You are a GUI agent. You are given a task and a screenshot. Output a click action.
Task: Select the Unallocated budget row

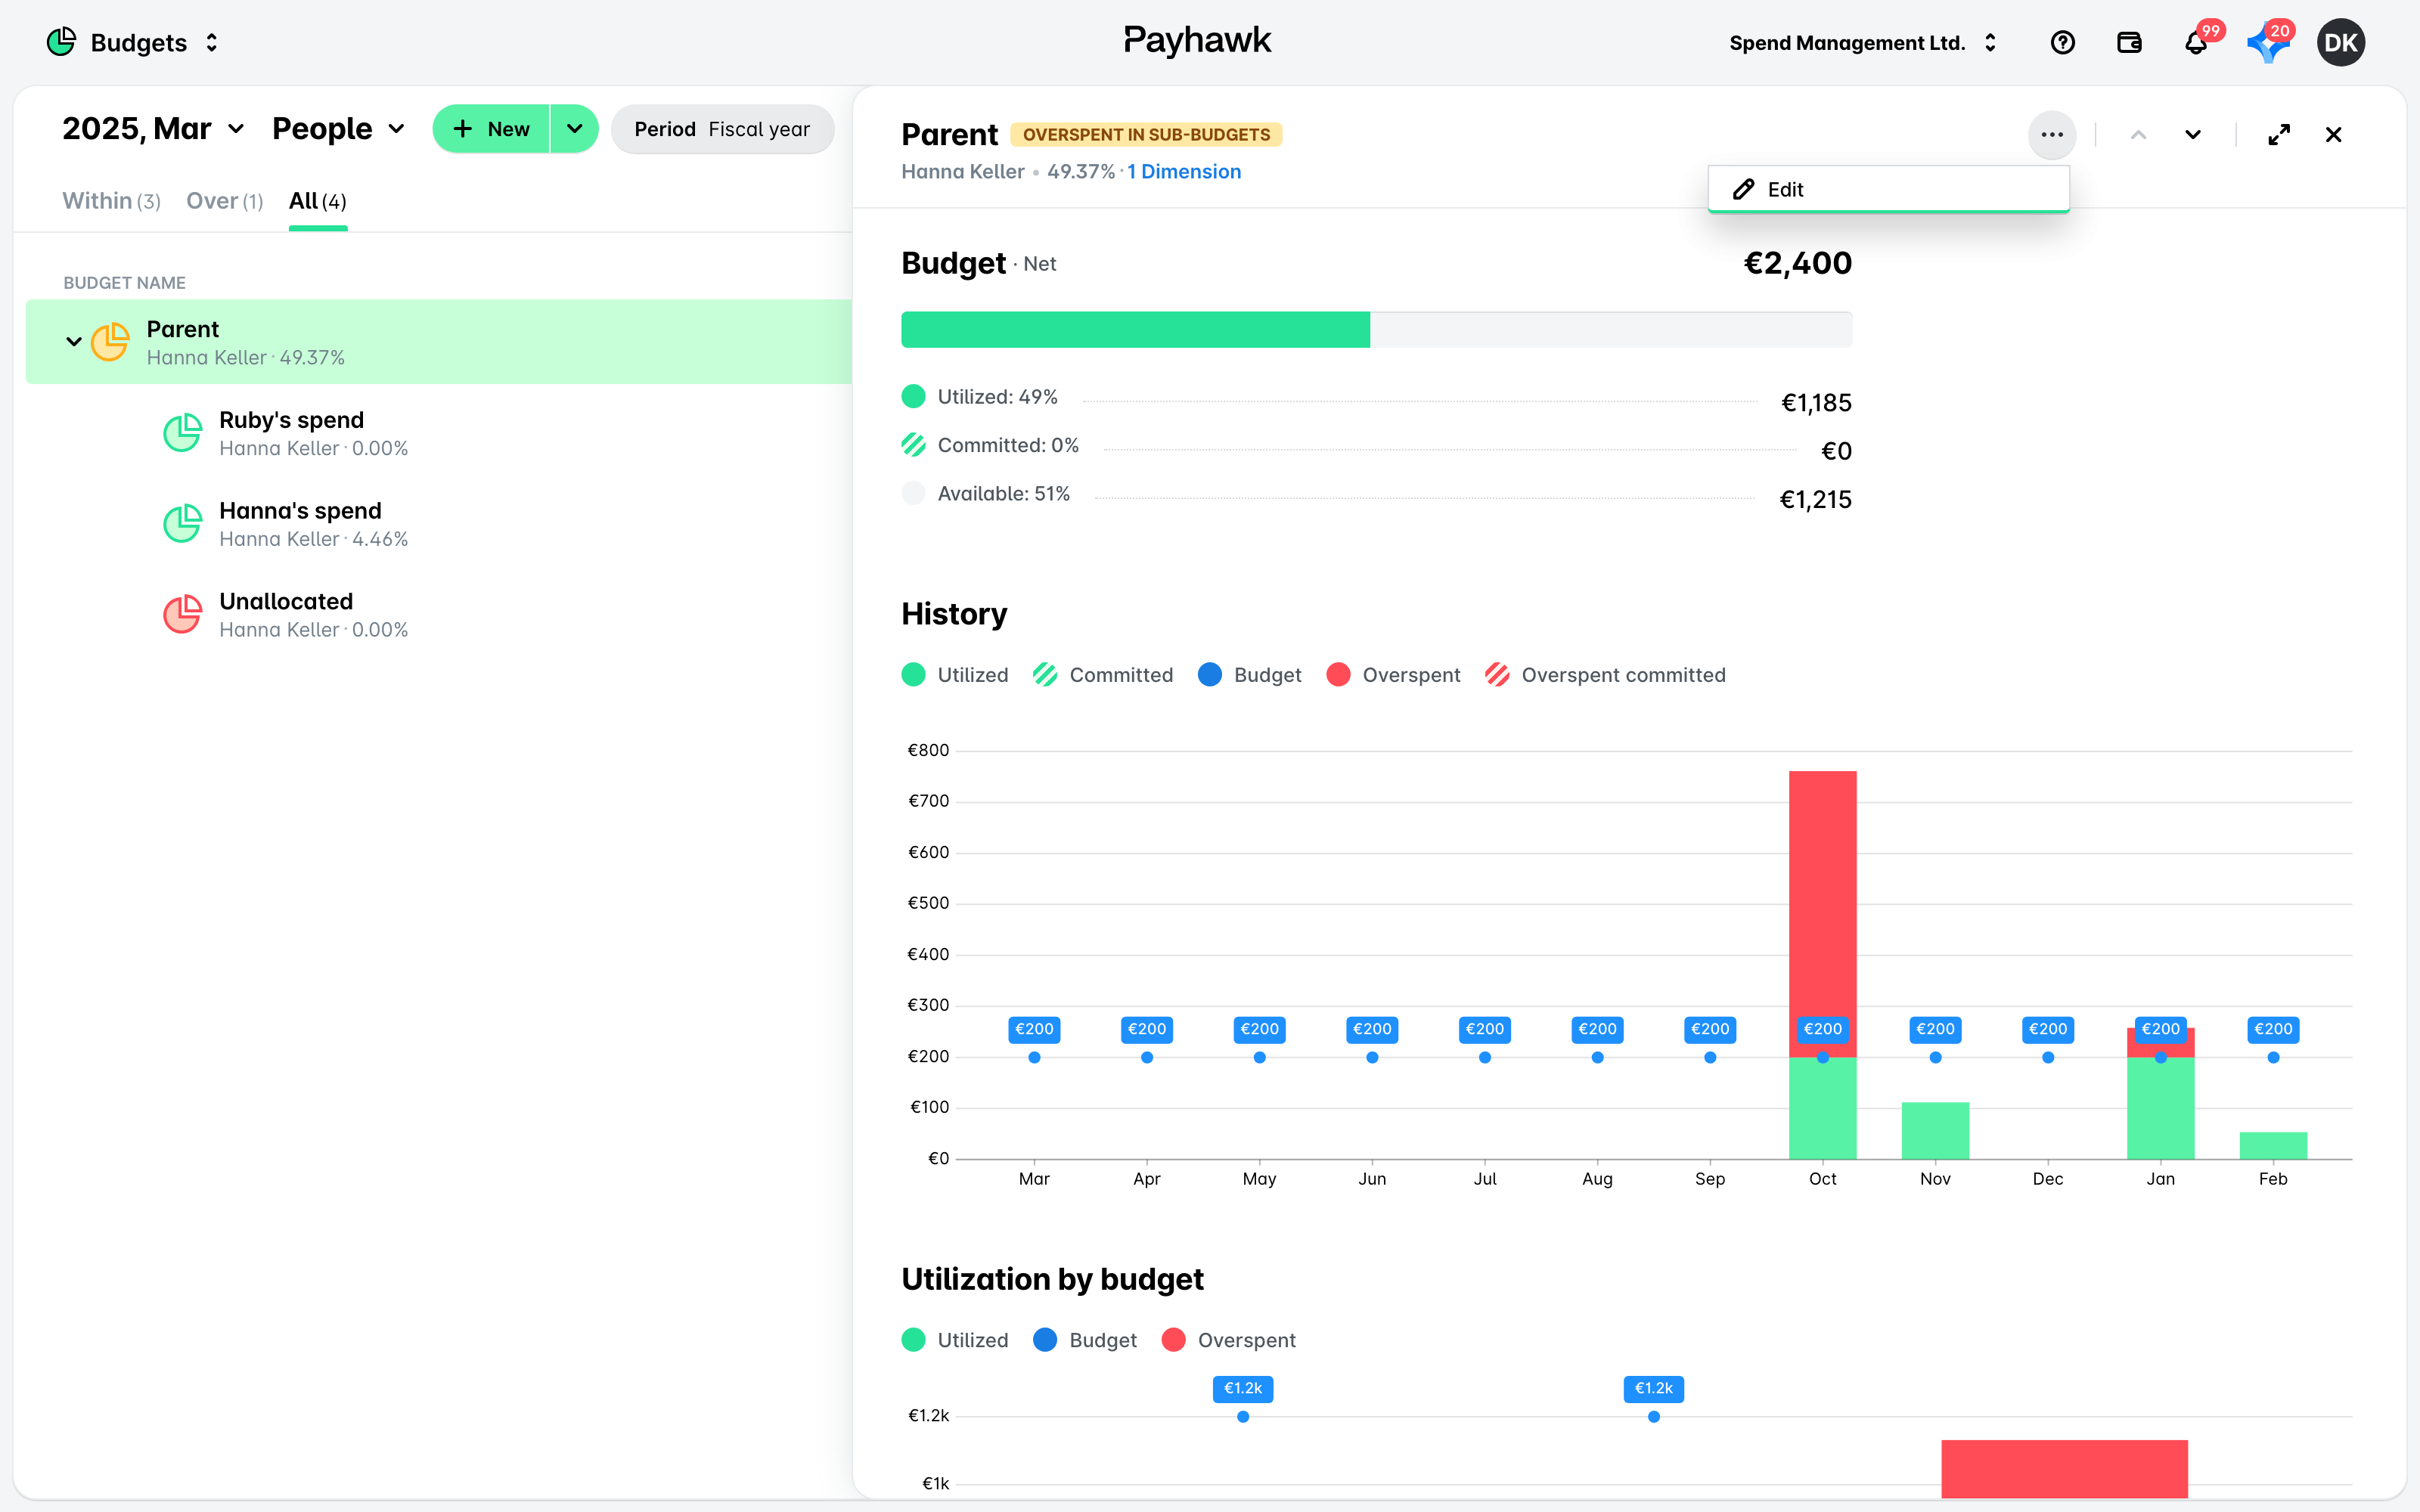point(438,615)
